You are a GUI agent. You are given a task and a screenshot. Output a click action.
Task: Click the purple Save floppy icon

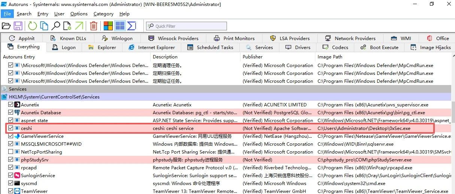(x=18, y=26)
